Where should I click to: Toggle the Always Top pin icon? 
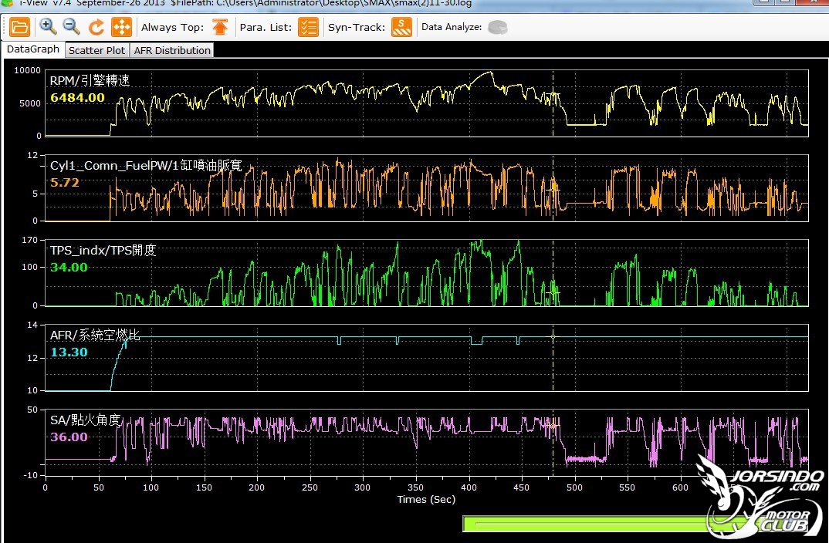[220, 27]
